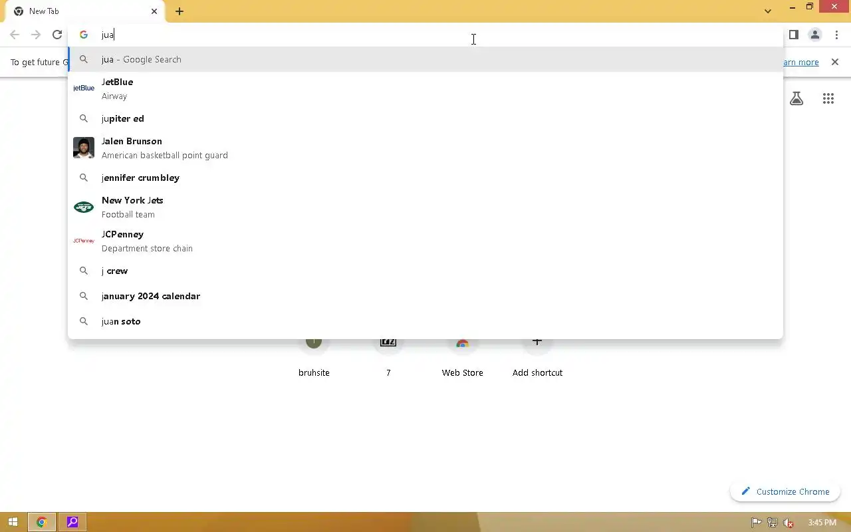This screenshot has width=851, height=532.
Task: Pick the 'jupiter ed' suggestion
Action: tap(425, 118)
